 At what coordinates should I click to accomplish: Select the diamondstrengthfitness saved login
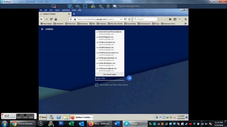click(110, 33)
